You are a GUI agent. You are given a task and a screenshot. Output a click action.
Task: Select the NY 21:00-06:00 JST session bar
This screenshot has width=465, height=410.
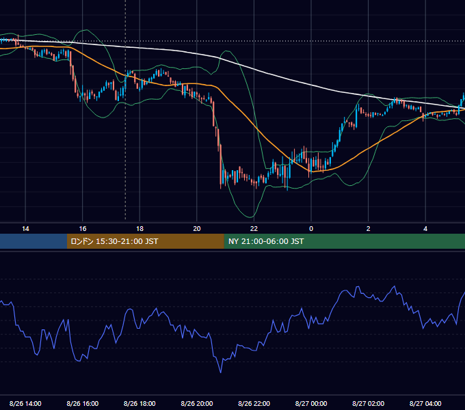[x=344, y=241]
